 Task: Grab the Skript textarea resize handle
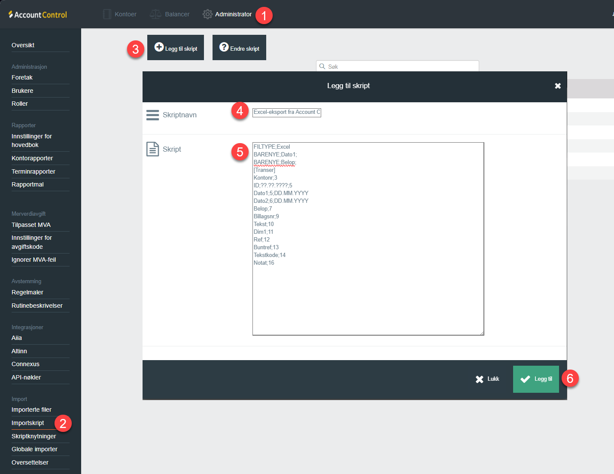[482, 333]
